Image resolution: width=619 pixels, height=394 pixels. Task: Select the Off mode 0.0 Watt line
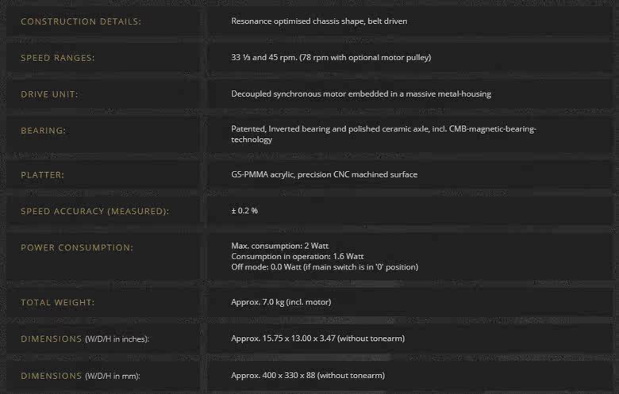[x=325, y=267]
